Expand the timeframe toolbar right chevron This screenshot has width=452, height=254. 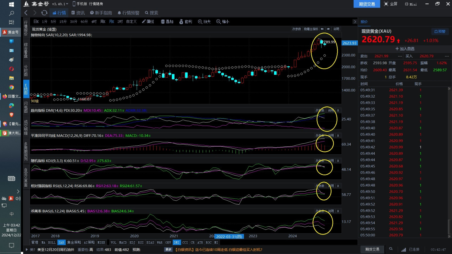point(355,22)
